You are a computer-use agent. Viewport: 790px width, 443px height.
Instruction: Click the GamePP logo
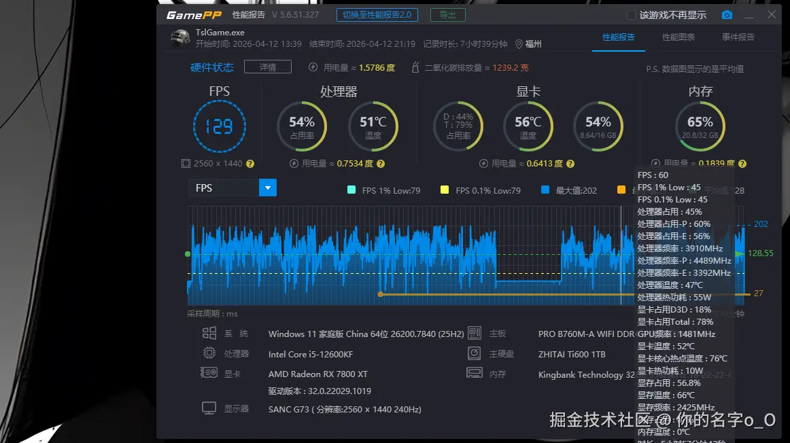194,15
